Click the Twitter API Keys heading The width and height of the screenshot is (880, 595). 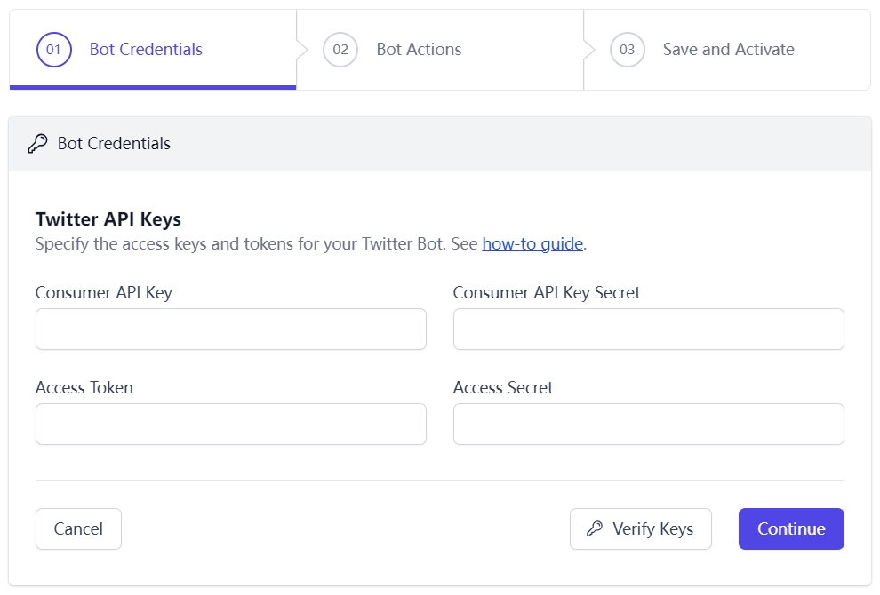tap(108, 219)
